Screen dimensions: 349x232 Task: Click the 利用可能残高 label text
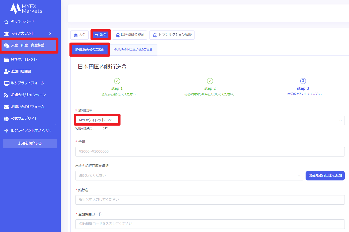[85, 129]
